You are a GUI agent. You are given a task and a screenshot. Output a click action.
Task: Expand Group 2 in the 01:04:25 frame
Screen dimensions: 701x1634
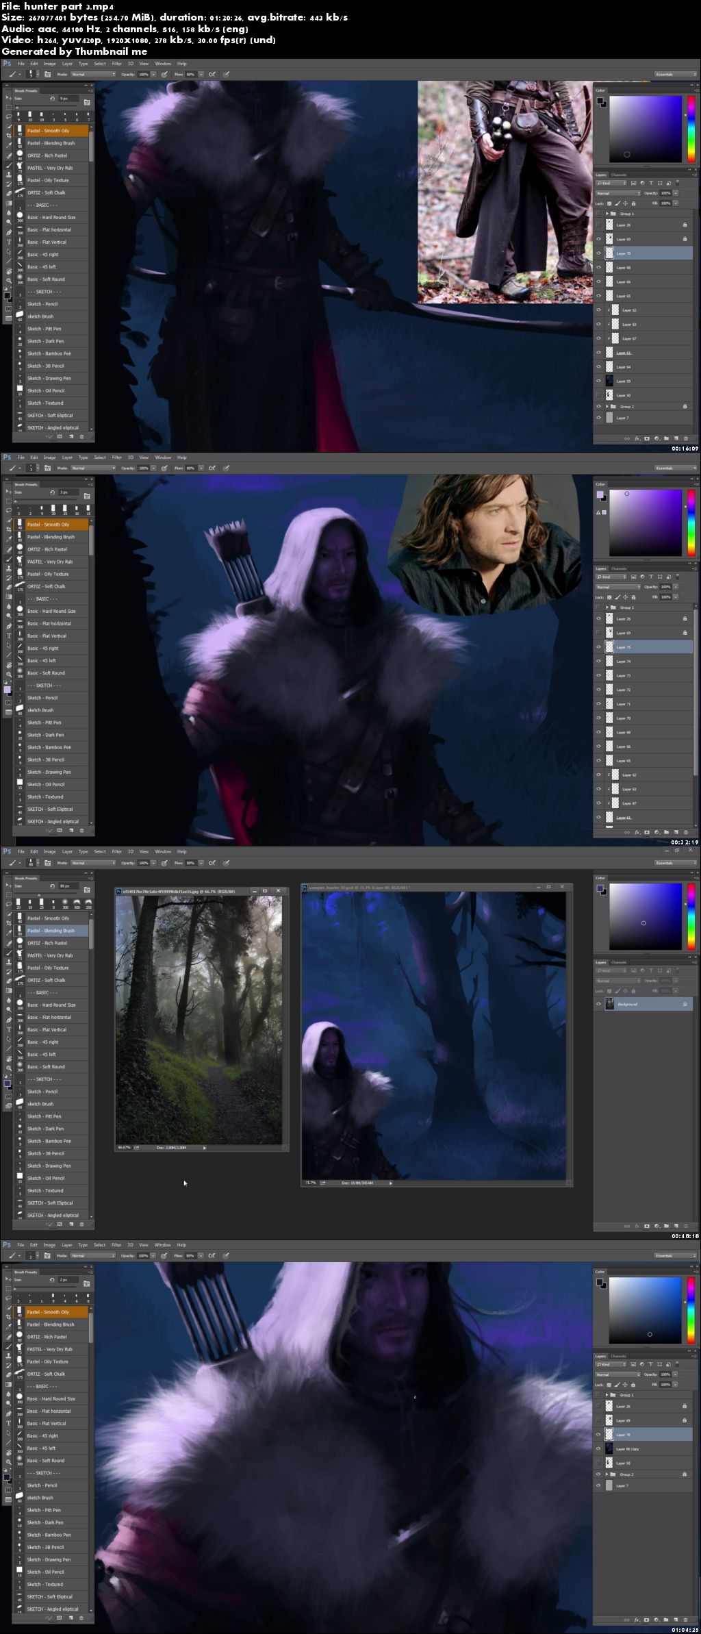(607, 1474)
